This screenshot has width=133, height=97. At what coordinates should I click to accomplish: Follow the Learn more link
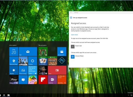pyautogui.click(x=74, y=35)
